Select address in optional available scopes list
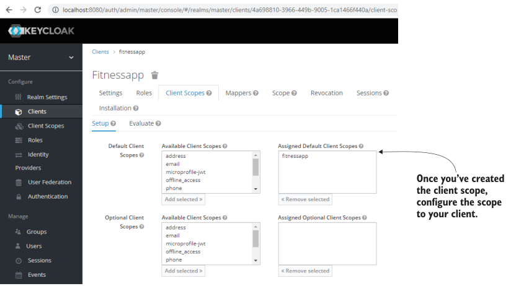The image size is (511, 286). tap(176, 227)
